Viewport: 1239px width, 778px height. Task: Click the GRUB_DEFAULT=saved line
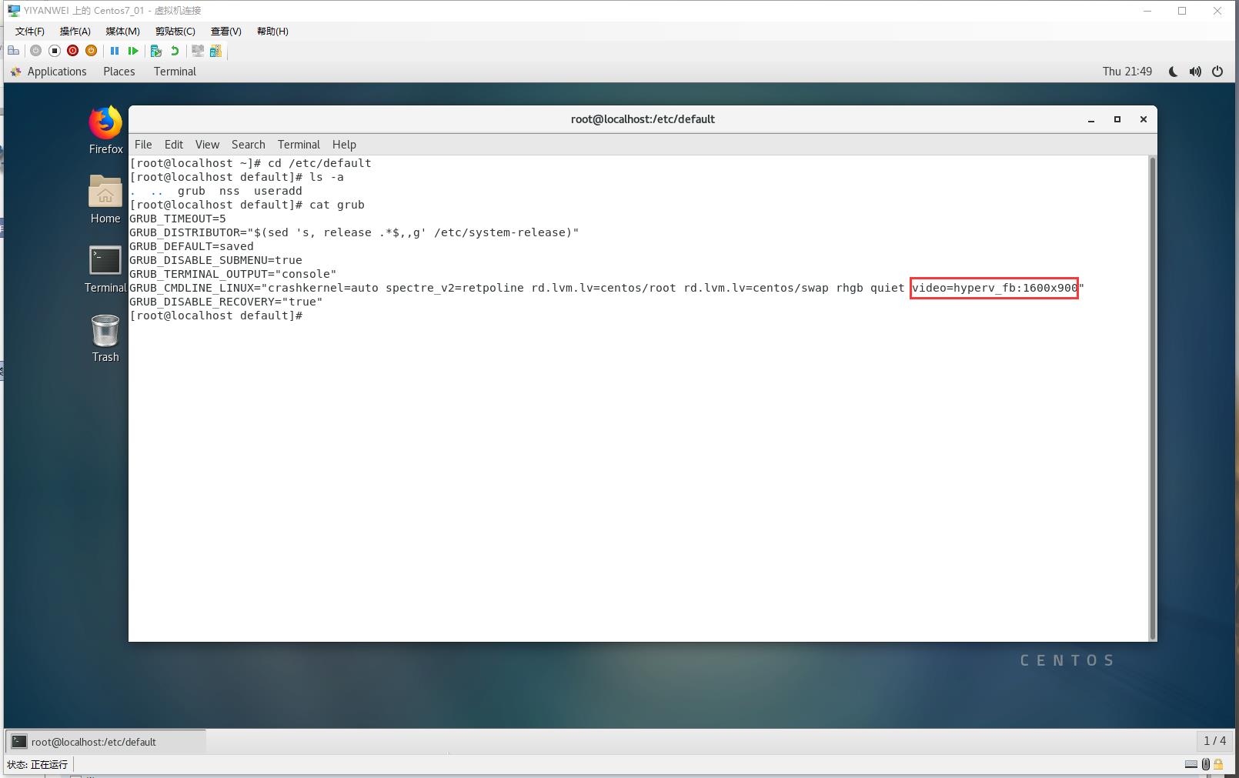pos(192,246)
